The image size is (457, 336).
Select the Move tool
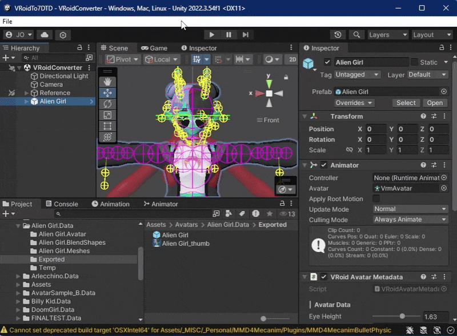[107, 93]
